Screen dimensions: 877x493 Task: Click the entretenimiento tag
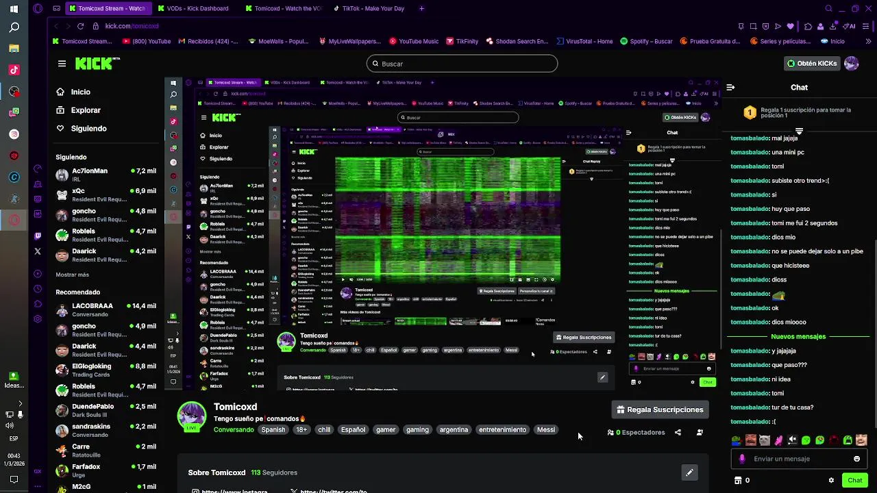[x=502, y=430]
